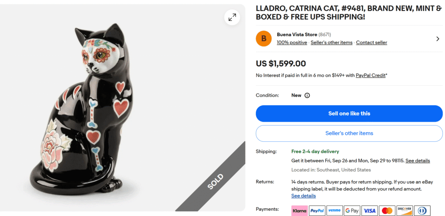This screenshot has width=445, height=216.
Task: Open the PayPal Credit link
Action: 371,76
